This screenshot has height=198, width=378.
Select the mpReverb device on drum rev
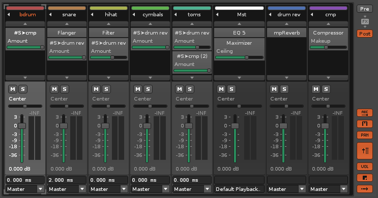tap(286, 32)
